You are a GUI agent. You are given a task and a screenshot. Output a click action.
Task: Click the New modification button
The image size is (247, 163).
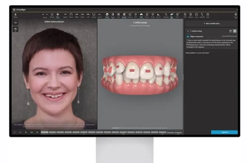(x=211, y=23)
